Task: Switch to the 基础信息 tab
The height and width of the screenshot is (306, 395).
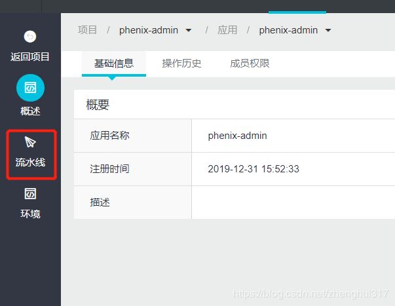Action: point(114,64)
